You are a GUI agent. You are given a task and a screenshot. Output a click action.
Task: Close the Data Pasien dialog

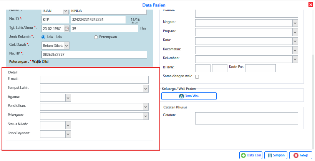pos(310,5)
